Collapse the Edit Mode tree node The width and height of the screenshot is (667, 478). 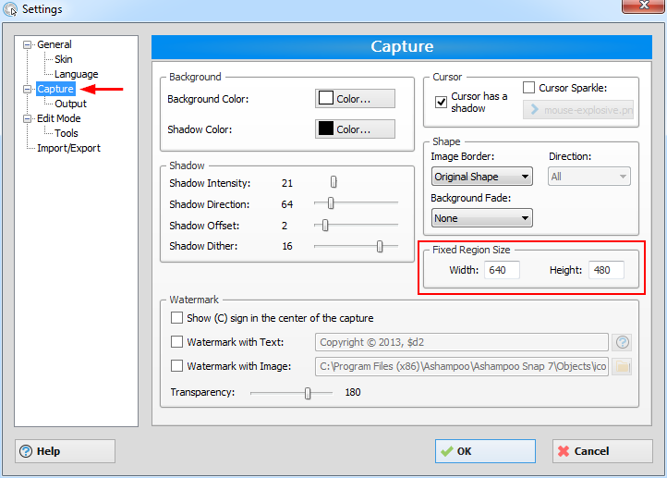pos(27,118)
